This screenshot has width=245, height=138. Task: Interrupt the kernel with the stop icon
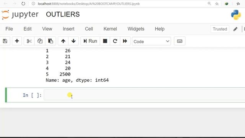tap(105, 41)
